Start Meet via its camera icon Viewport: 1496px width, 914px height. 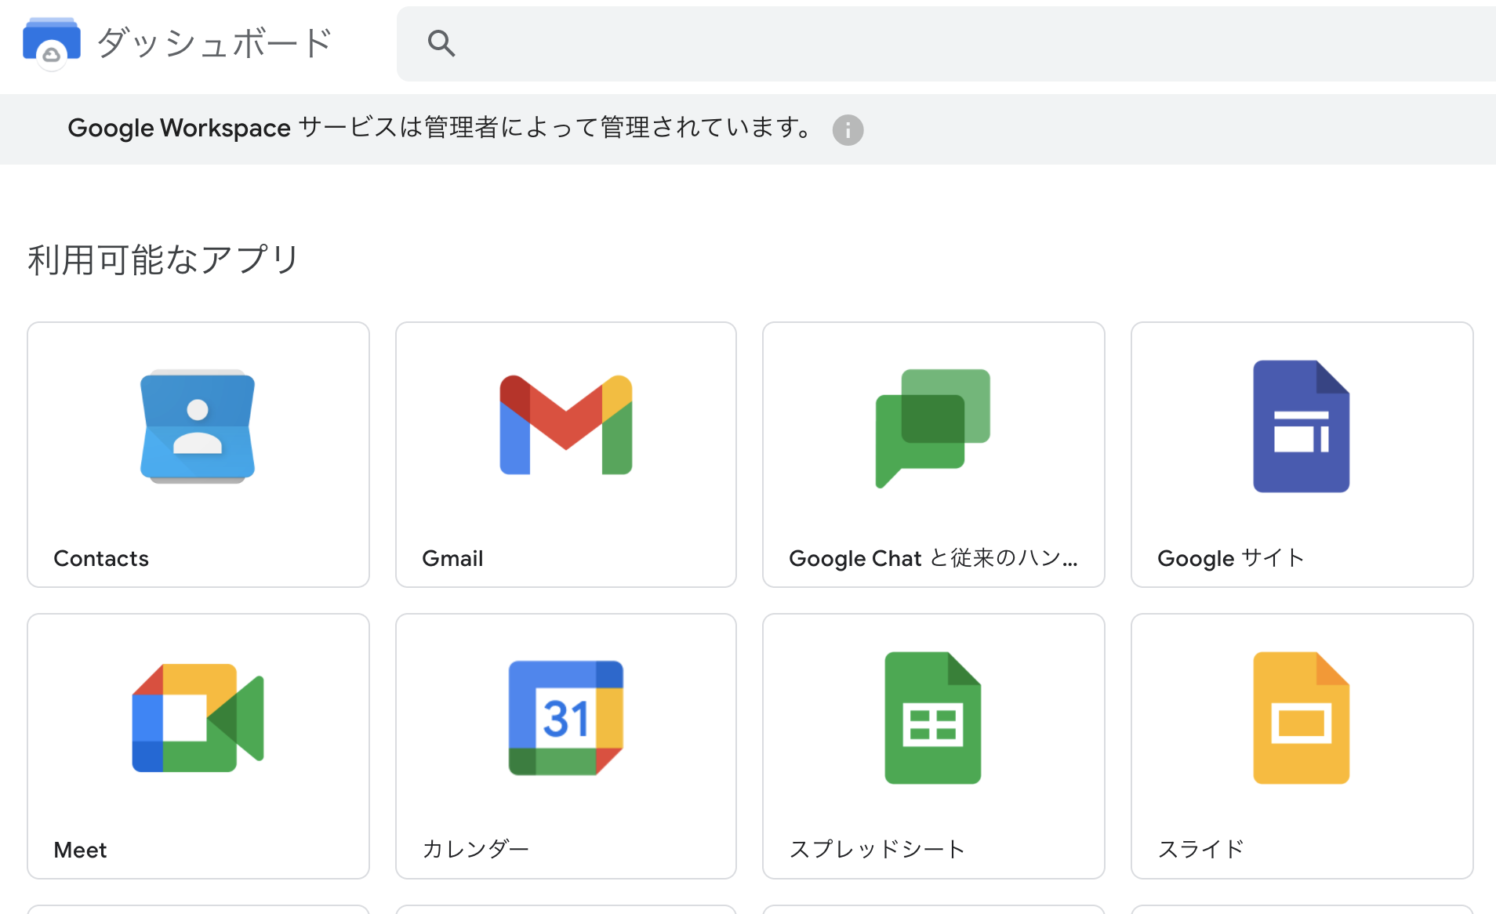198,717
